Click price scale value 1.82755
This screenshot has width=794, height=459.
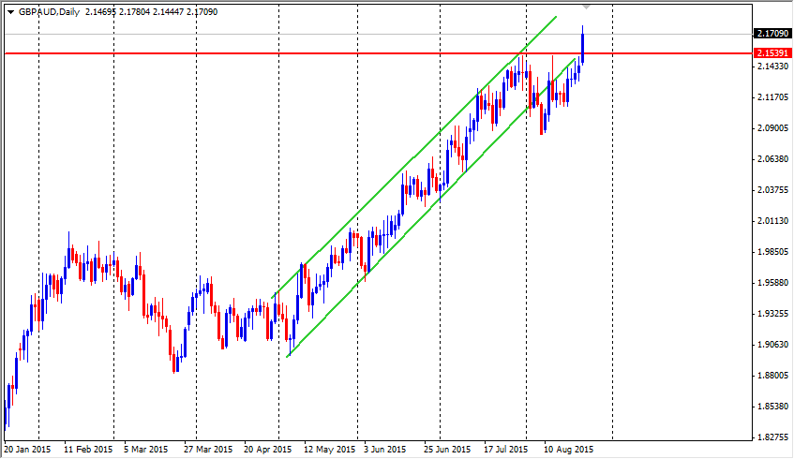click(x=772, y=437)
